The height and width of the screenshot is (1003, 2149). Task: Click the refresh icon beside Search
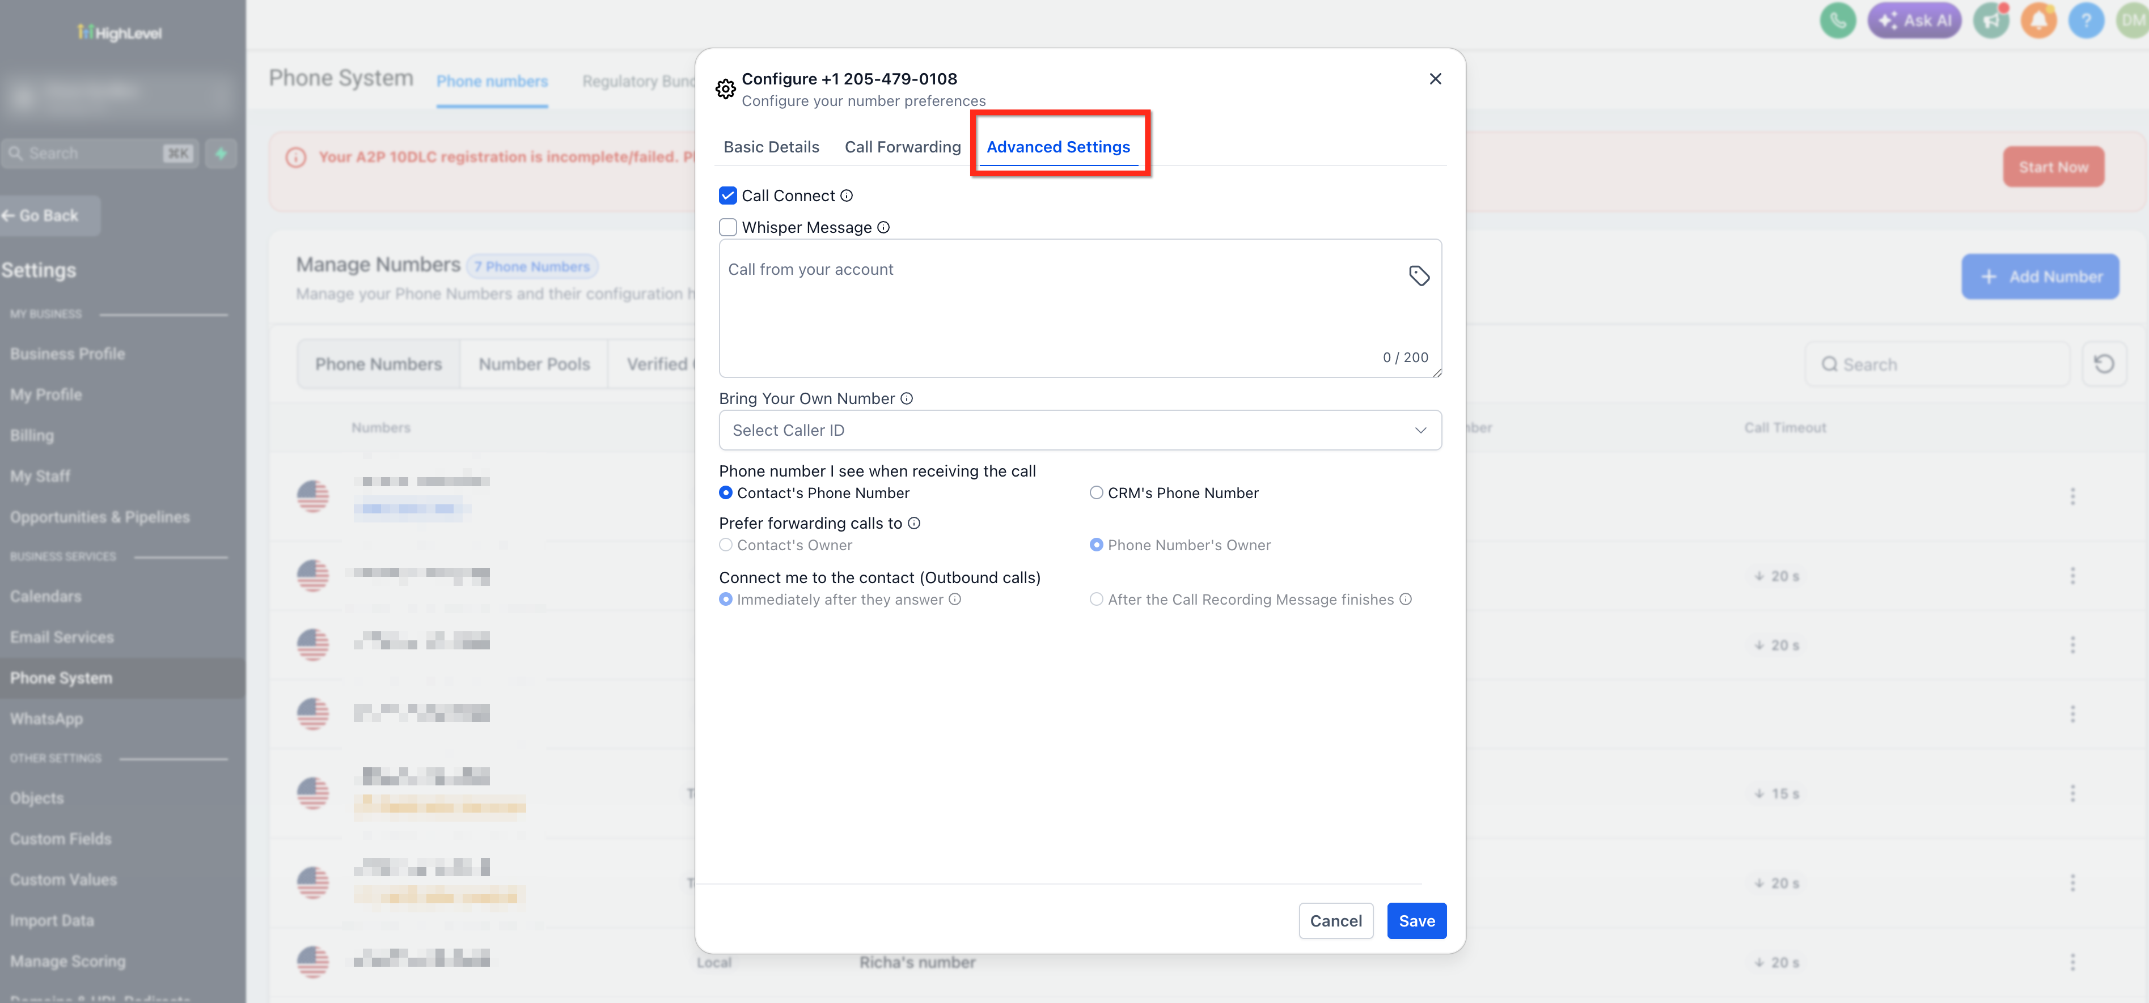pyautogui.click(x=2103, y=364)
